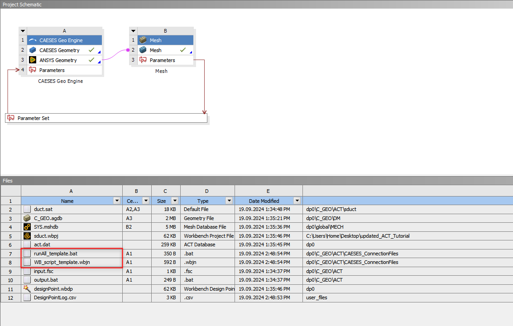
Task: Click green checkmark status of ANSYS Geometry
Action: click(x=91, y=60)
